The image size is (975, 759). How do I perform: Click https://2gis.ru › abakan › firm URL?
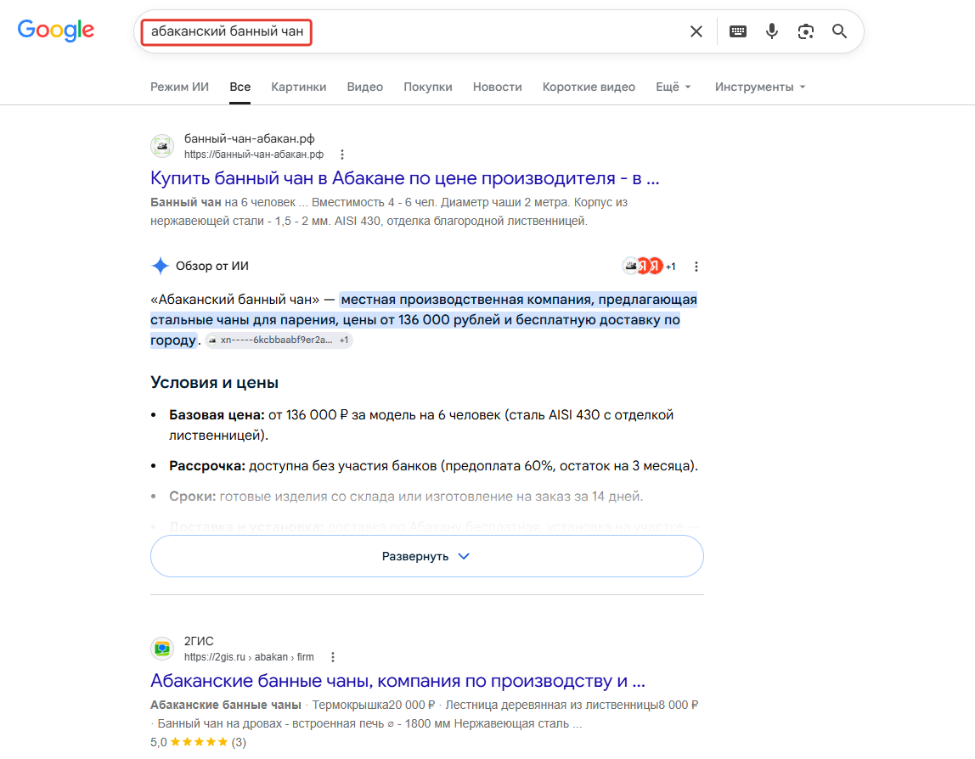tap(249, 657)
